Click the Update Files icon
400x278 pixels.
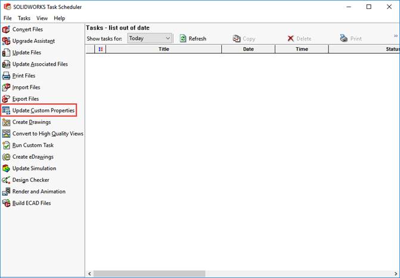pos(6,52)
